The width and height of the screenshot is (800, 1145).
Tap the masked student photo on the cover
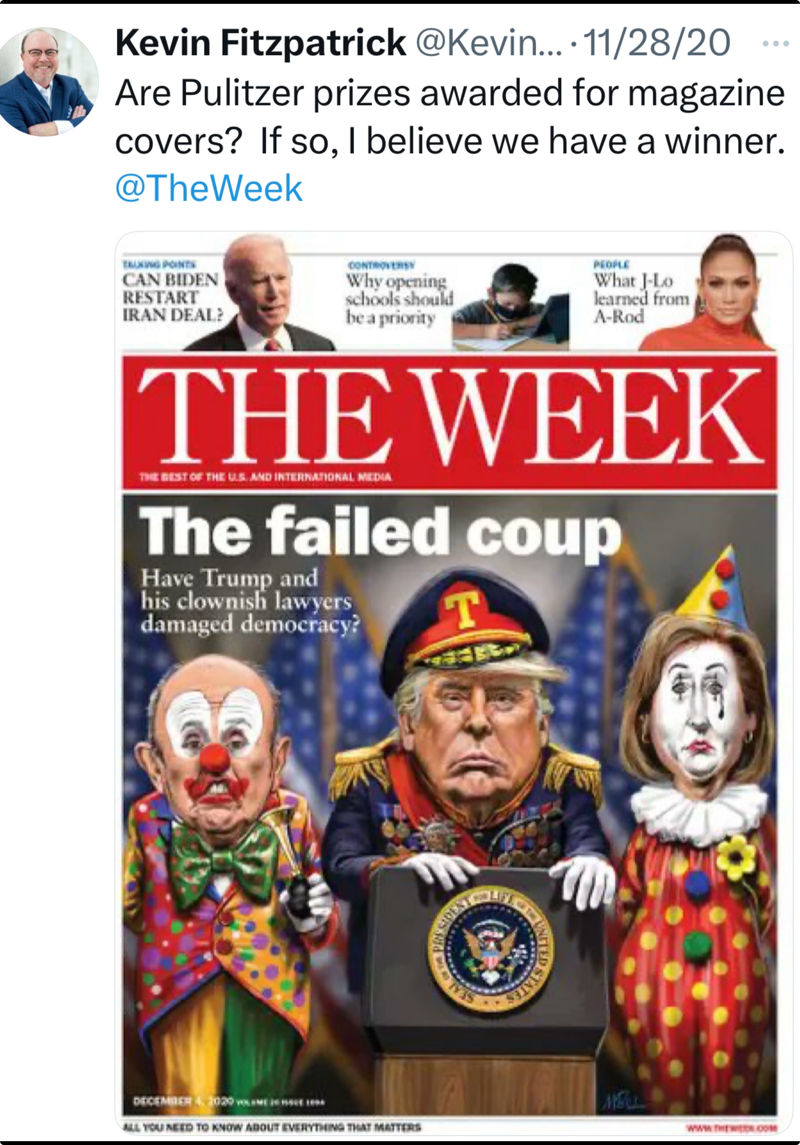pyautogui.click(x=511, y=307)
